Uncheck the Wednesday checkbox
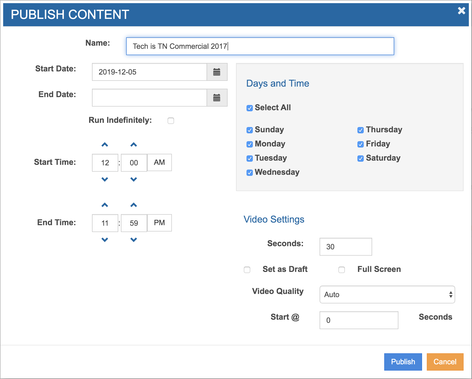Viewport: 472px width, 379px height. 250,172
